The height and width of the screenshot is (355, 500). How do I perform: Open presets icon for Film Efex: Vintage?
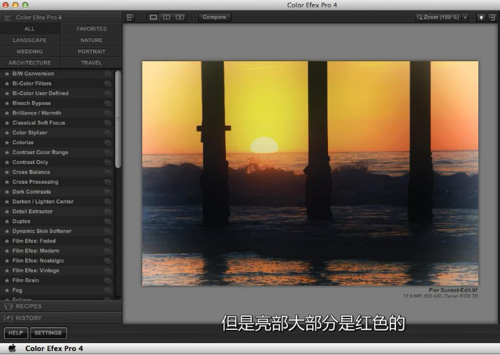pyautogui.click(x=108, y=271)
